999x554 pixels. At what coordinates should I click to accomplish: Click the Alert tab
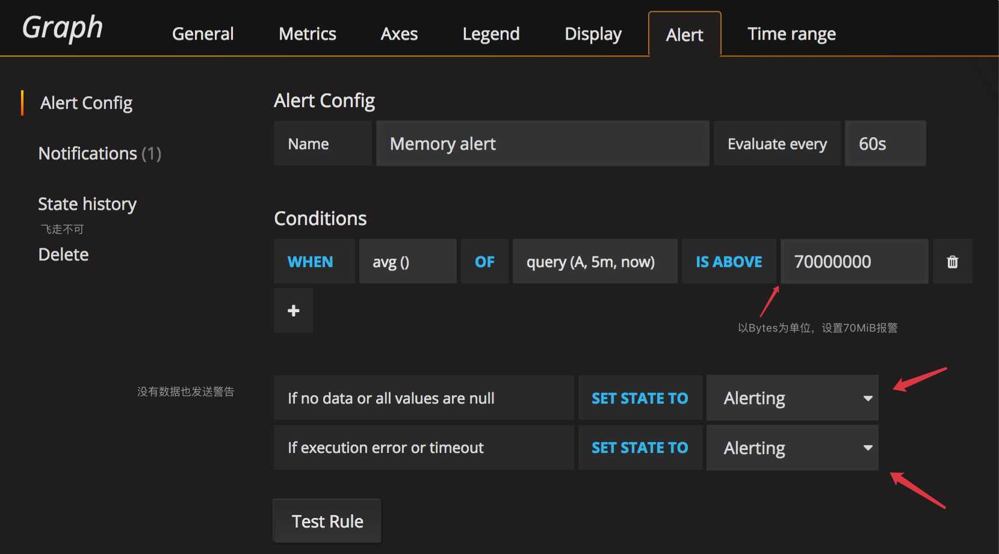point(685,35)
